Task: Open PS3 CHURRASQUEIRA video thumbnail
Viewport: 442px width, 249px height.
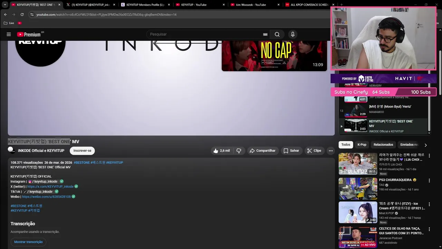Action: click(x=358, y=188)
